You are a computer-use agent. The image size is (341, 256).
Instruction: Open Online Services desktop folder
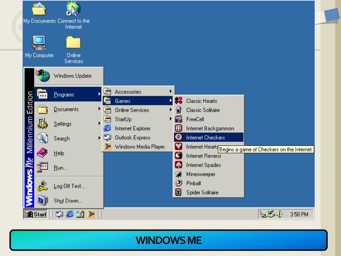pos(74,43)
